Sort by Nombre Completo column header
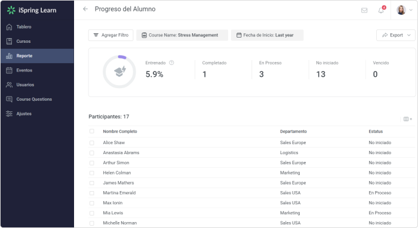418x228 pixels. [x=120, y=132]
